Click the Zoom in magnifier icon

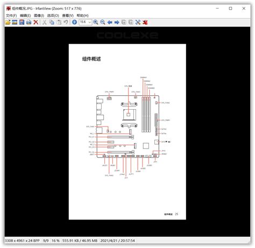pyautogui.click(x=96, y=22)
